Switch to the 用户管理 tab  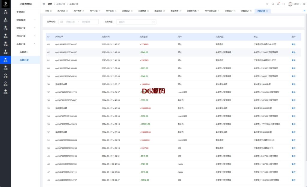[x=77, y=11]
